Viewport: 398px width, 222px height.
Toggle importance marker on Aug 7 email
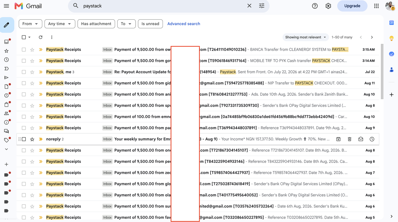40,173
